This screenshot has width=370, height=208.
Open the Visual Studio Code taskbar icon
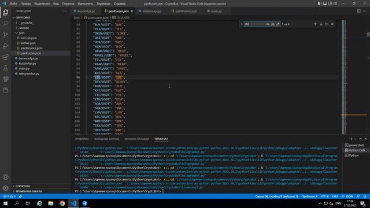pos(73,203)
